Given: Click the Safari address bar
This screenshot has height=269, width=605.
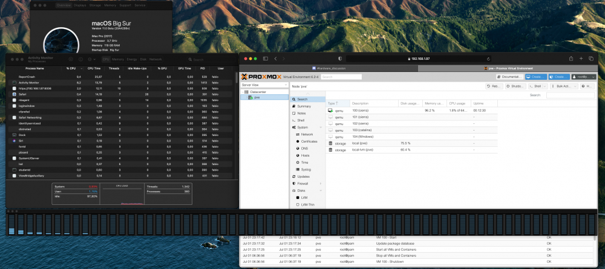Looking at the screenshot, I should pos(419,59).
